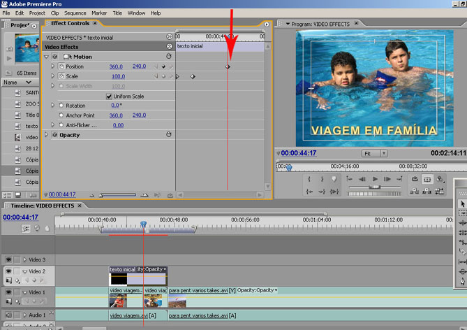This screenshot has height=330, width=467.
Task: Hide the Video 2 track
Action: tap(9, 271)
